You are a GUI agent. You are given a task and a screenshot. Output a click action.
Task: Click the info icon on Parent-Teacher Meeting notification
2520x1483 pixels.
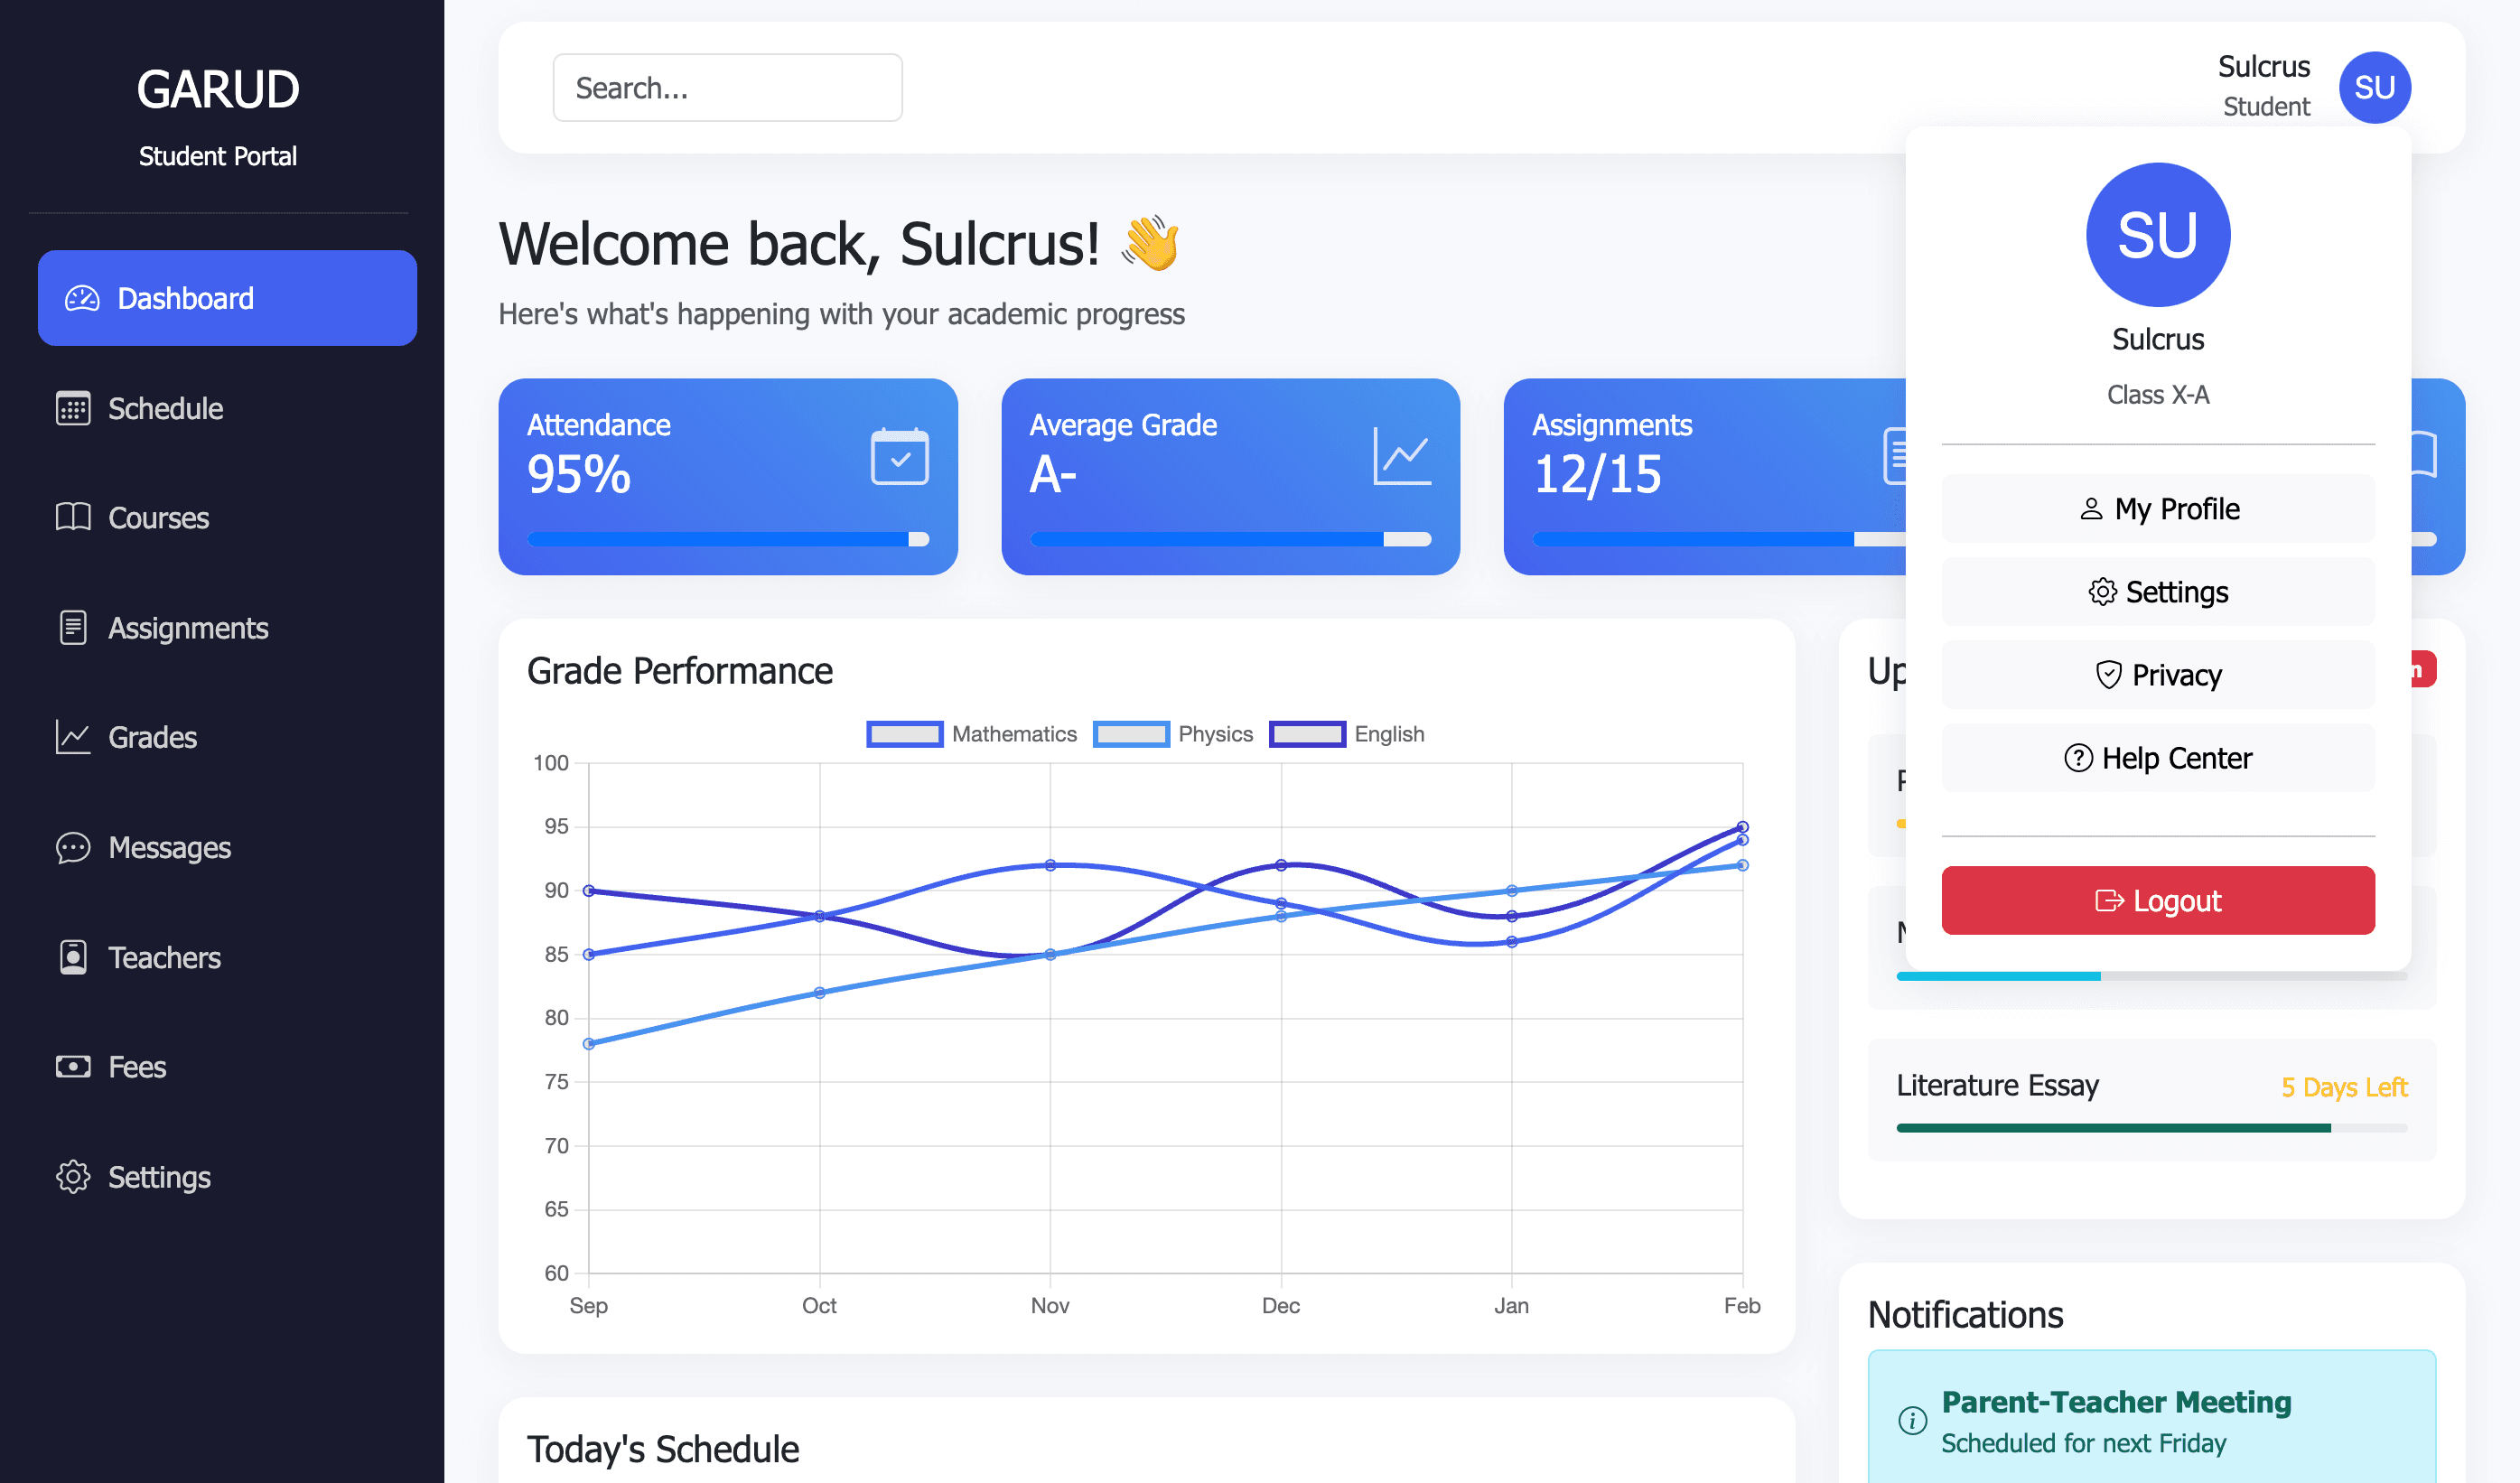[x=1912, y=1420]
